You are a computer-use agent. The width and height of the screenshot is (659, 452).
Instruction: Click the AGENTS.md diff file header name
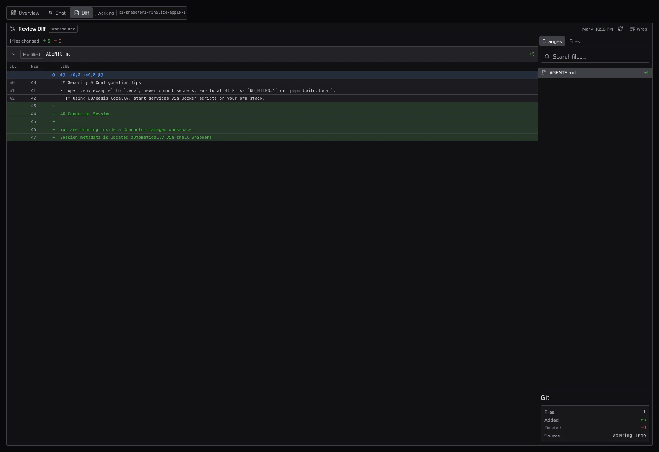pyautogui.click(x=58, y=54)
